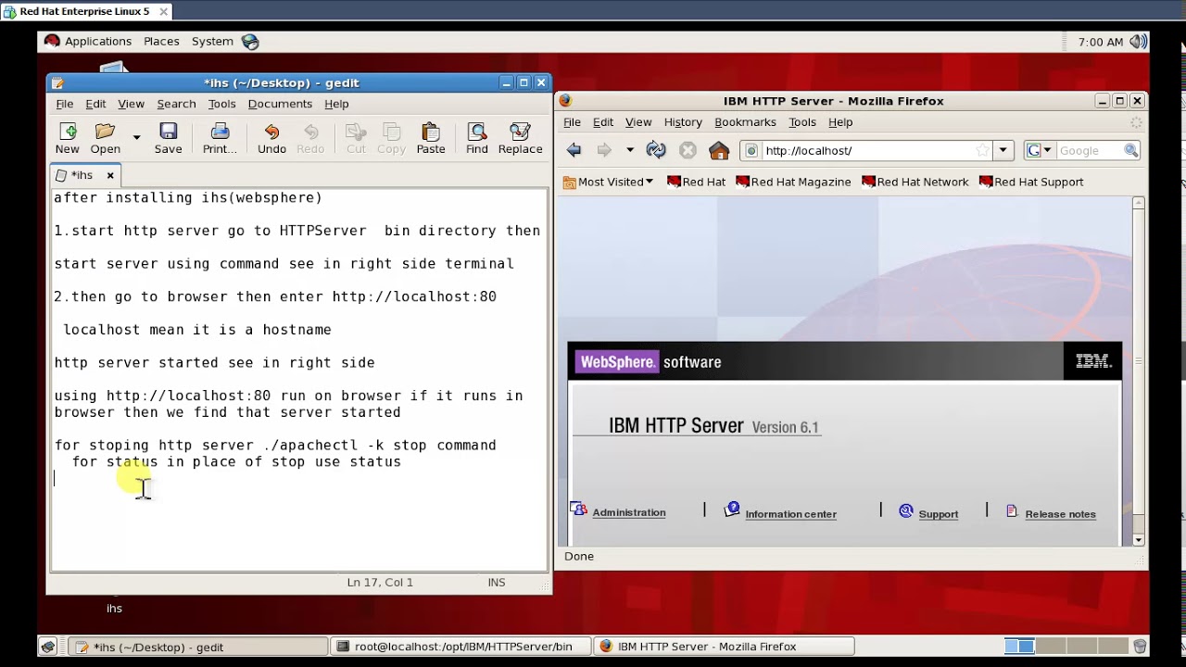Click the New document icon in gedit

tap(67, 138)
